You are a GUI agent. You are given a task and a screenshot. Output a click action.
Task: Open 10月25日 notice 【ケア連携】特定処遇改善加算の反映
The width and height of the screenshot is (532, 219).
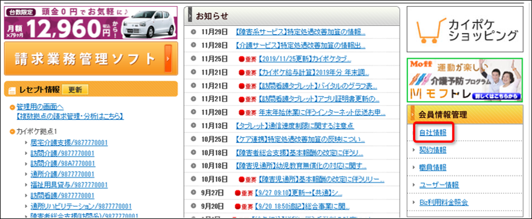[300, 139]
